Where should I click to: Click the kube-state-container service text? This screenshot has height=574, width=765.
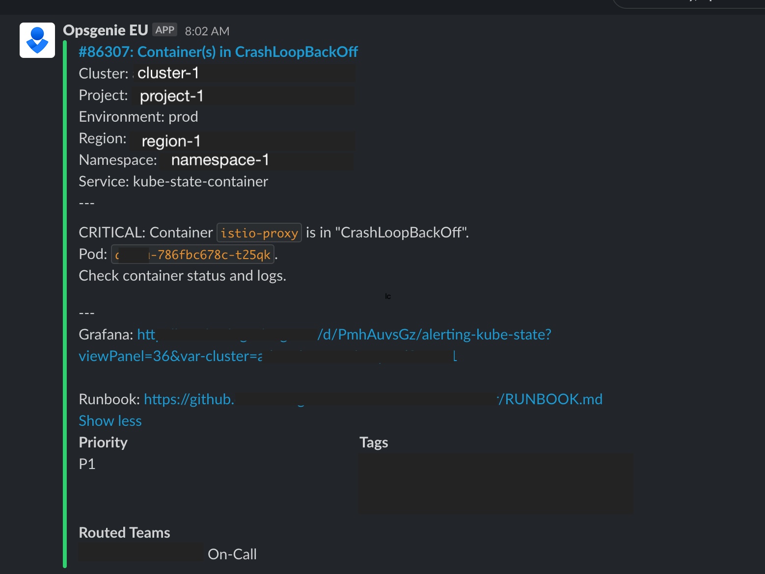coord(200,182)
